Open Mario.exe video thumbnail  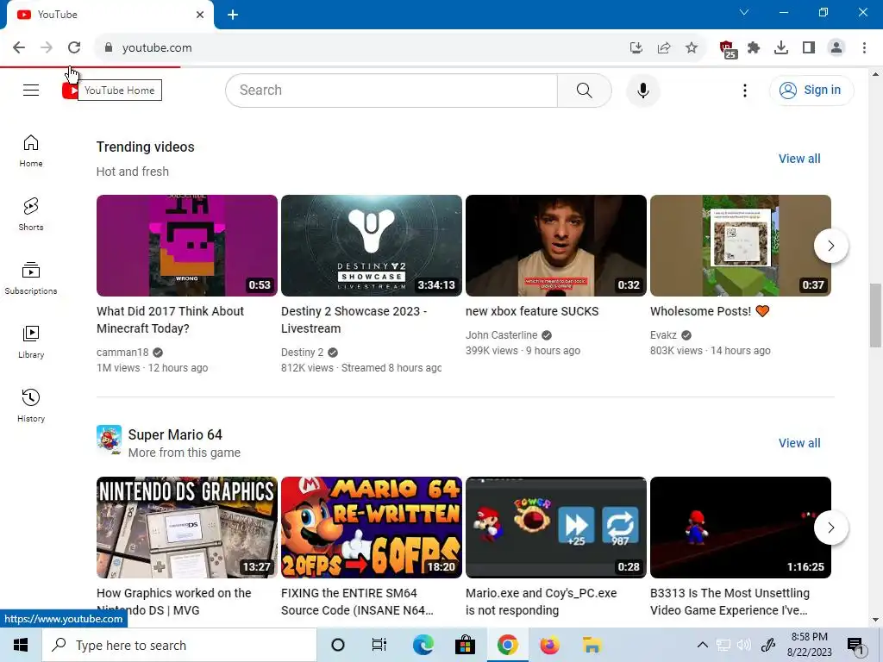[556, 528]
